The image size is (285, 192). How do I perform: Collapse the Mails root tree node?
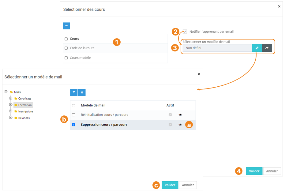click(x=6, y=92)
